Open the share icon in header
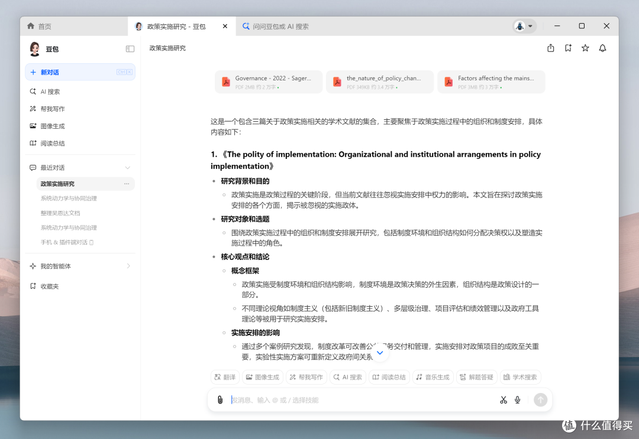 coord(551,48)
